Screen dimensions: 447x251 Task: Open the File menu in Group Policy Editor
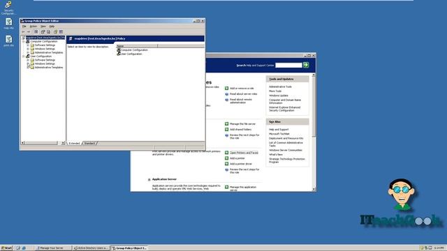(24, 26)
